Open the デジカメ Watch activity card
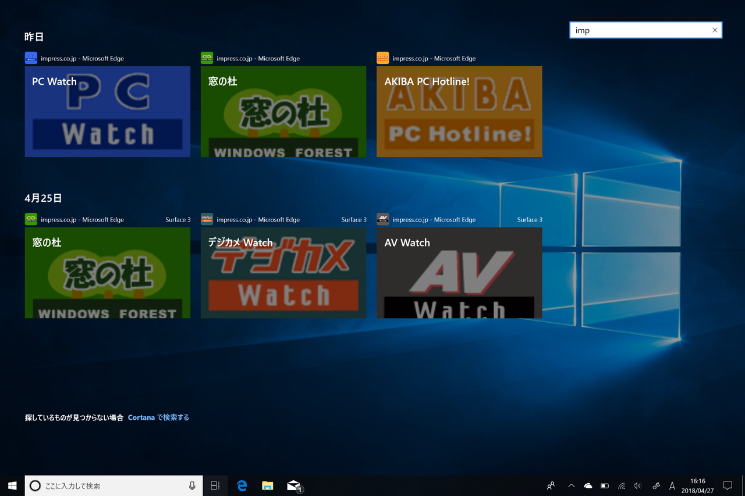Image resolution: width=745 pixels, height=496 pixels. 283,273
